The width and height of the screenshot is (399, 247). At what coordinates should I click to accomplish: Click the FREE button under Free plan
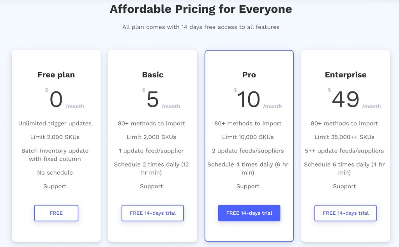(x=56, y=213)
